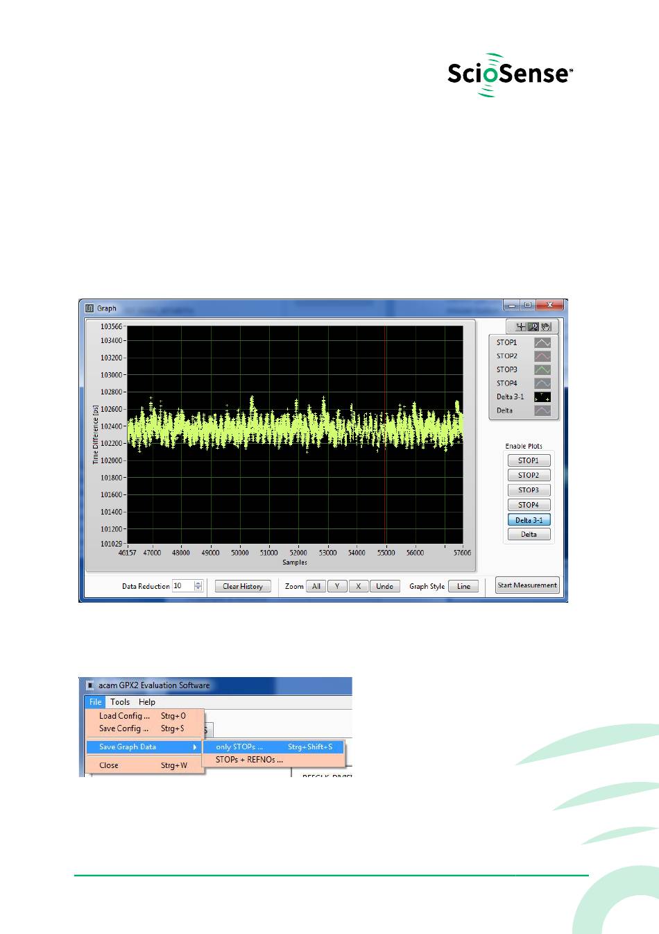Select the zoom magnifier tool in graph palette

[533, 326]
